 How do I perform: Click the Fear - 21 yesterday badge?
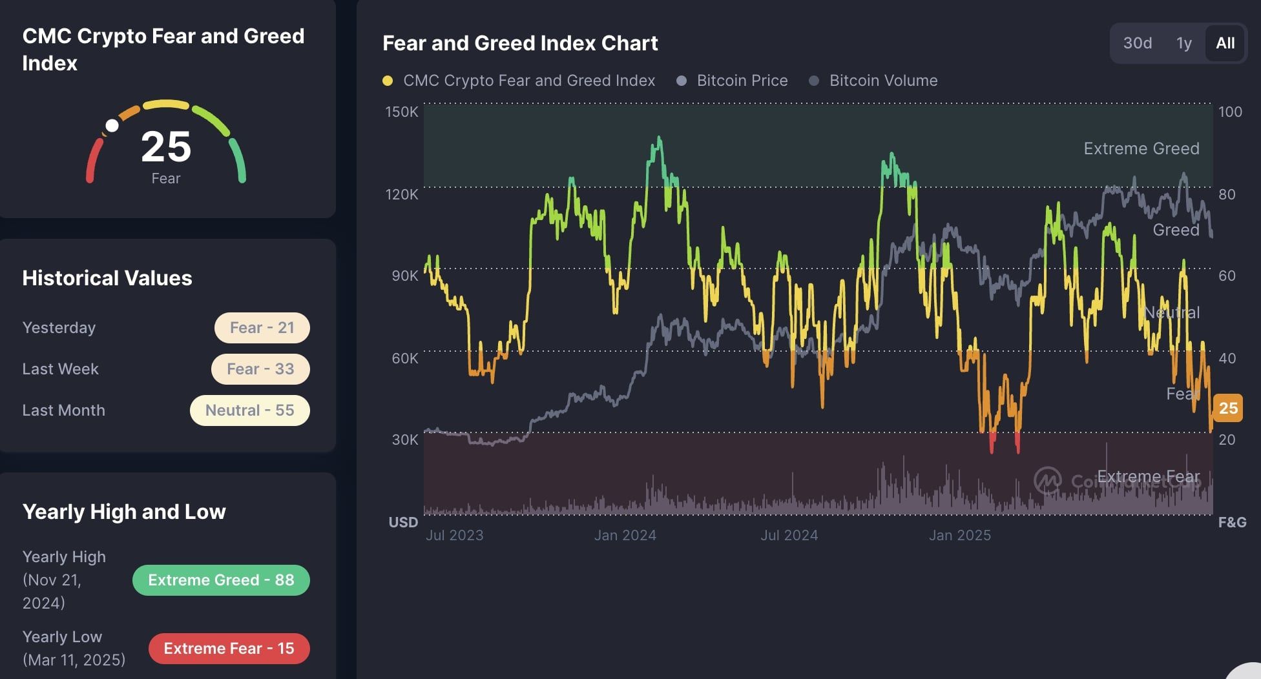[262, 328]
